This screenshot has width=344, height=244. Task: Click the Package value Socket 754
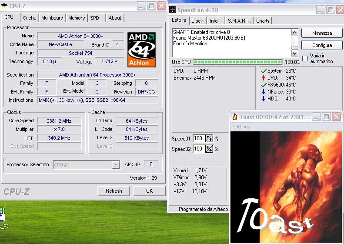coord(80,53)
